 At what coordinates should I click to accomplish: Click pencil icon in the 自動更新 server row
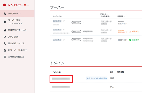coord(64,40)
